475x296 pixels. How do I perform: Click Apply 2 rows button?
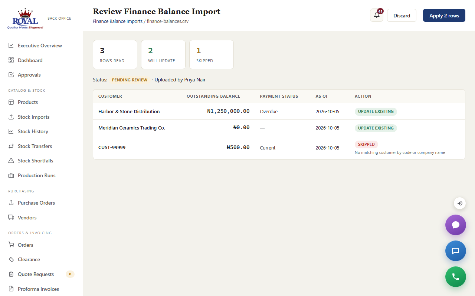point(444,16)
